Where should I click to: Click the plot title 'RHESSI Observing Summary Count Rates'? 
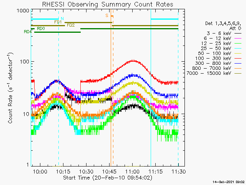pyautogui.click(x=108, y=4)
